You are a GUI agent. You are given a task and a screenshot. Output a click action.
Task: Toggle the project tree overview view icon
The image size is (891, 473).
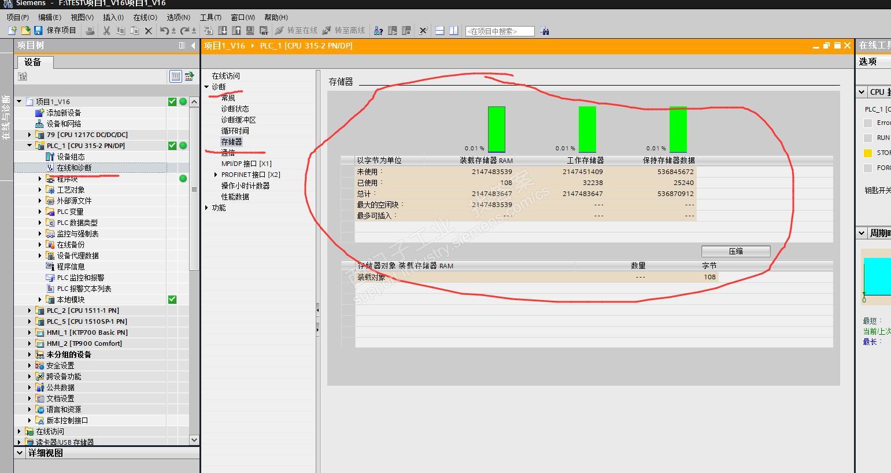coord(175,76)
